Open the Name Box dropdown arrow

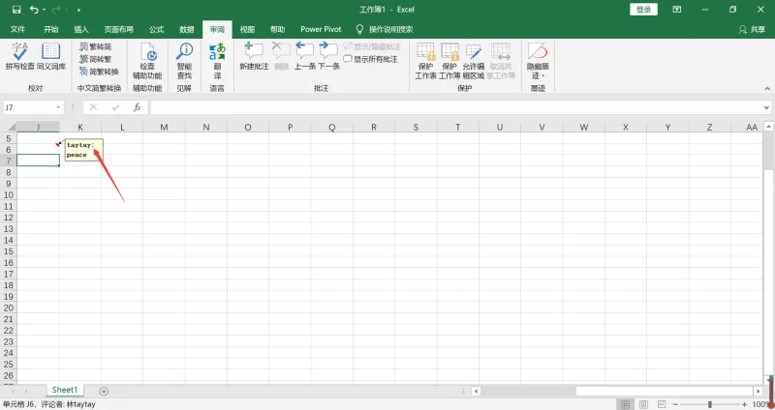pyautogui.click(x=58, y=107)
